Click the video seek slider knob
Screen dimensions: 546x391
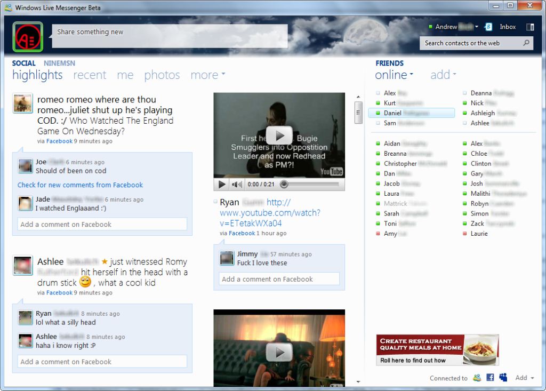click(x=284, y=185)
